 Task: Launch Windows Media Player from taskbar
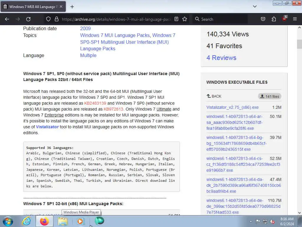tap(81, 221)
